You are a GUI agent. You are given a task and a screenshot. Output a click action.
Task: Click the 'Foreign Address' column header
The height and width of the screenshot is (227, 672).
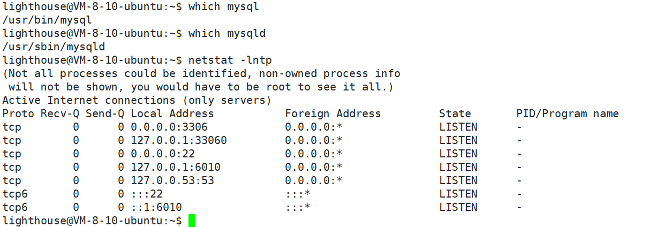(333, 113)
